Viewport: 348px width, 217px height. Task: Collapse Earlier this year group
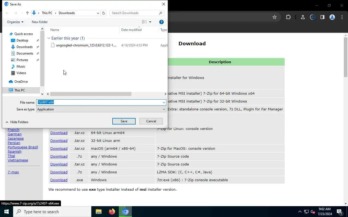tap(49, 38)
